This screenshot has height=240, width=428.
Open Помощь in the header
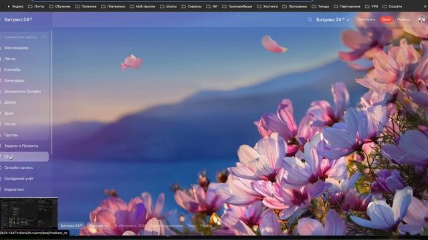[x=403, y=19]
